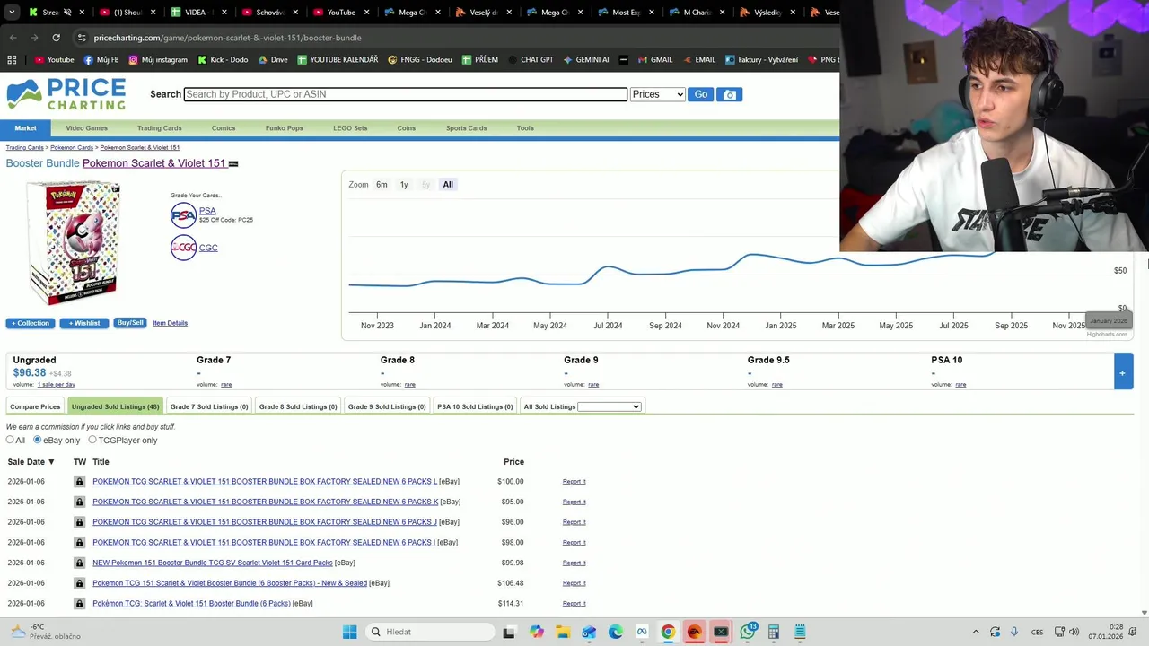Open the NEW Pokemon 151 Booster Bundle listing

click(212, 563)
